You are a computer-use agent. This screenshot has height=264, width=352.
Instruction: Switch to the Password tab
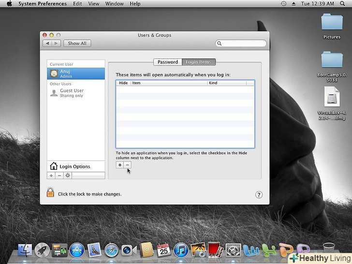[x=168, y=62]
